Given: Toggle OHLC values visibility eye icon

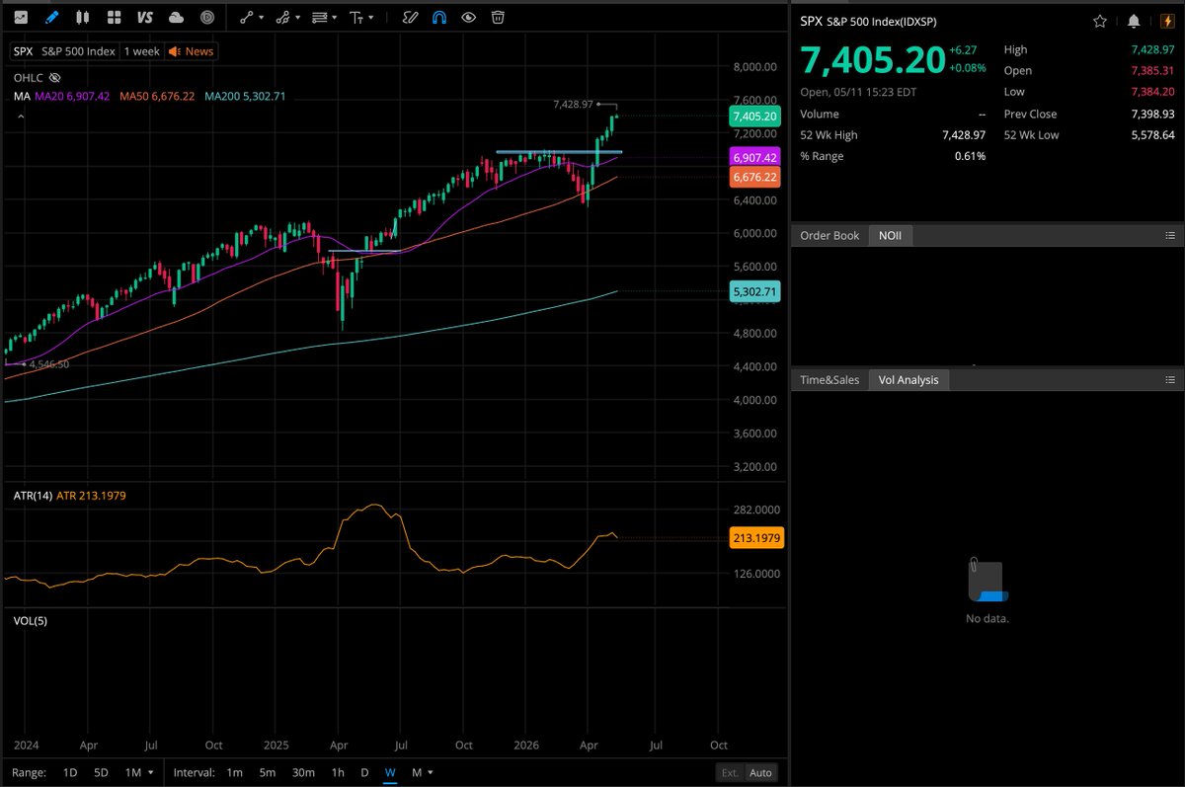Looking at the screenshot, I should [55, 76].
